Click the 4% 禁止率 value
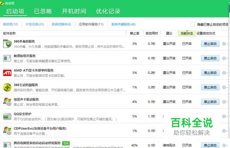Viewport: 230px width, 148px height. point(134,102)
